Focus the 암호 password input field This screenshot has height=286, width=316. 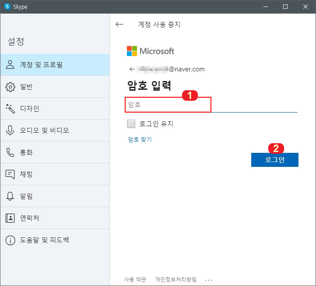pos(211,105)
